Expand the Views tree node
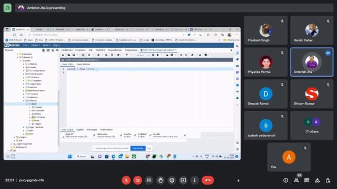 point(24,134)
